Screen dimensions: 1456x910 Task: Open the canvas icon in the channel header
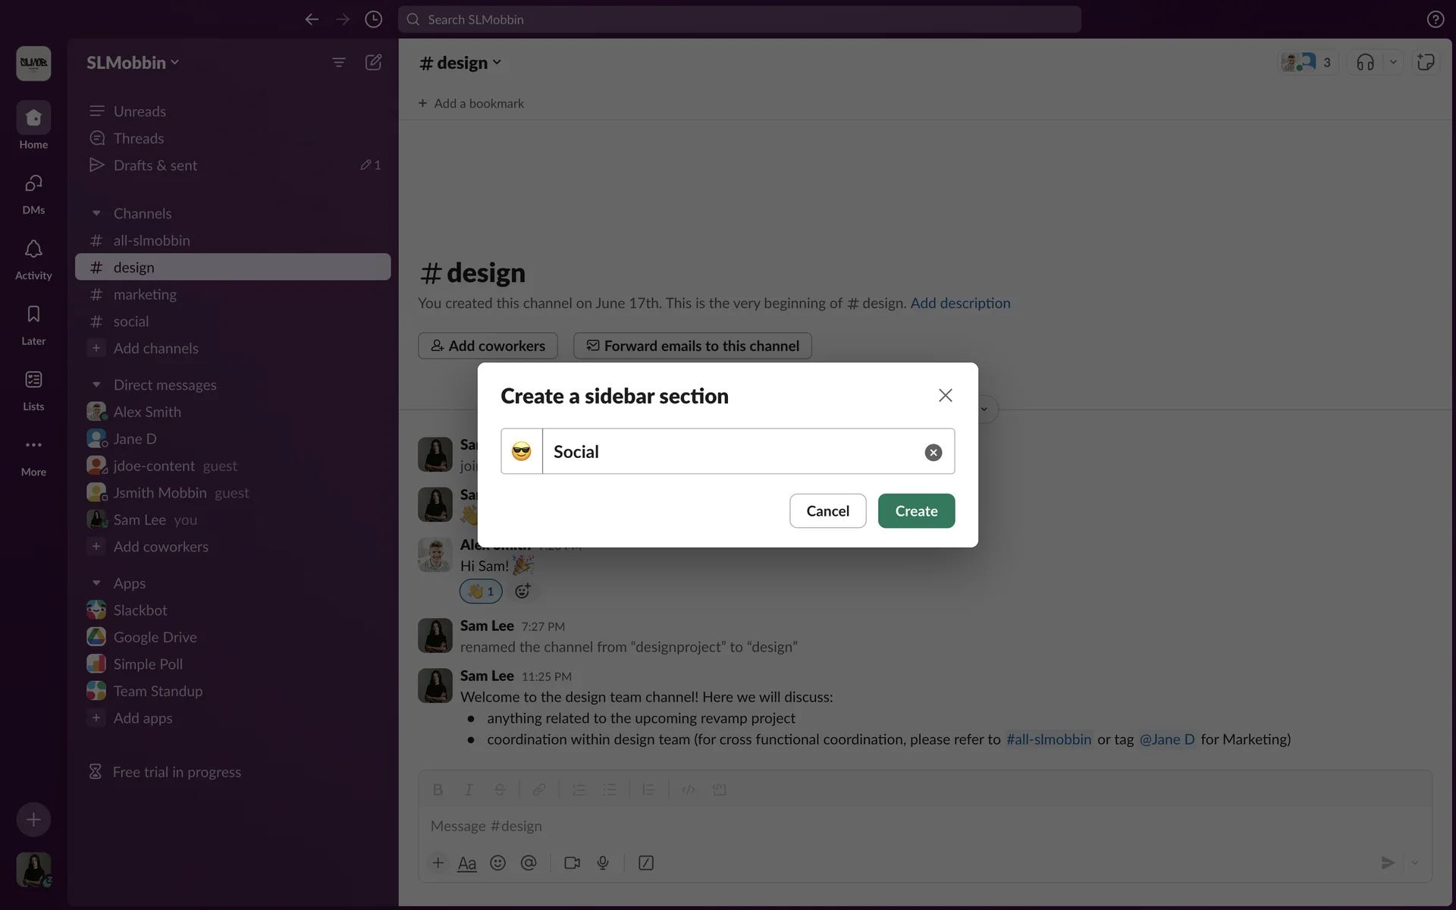click(1426, 63)
